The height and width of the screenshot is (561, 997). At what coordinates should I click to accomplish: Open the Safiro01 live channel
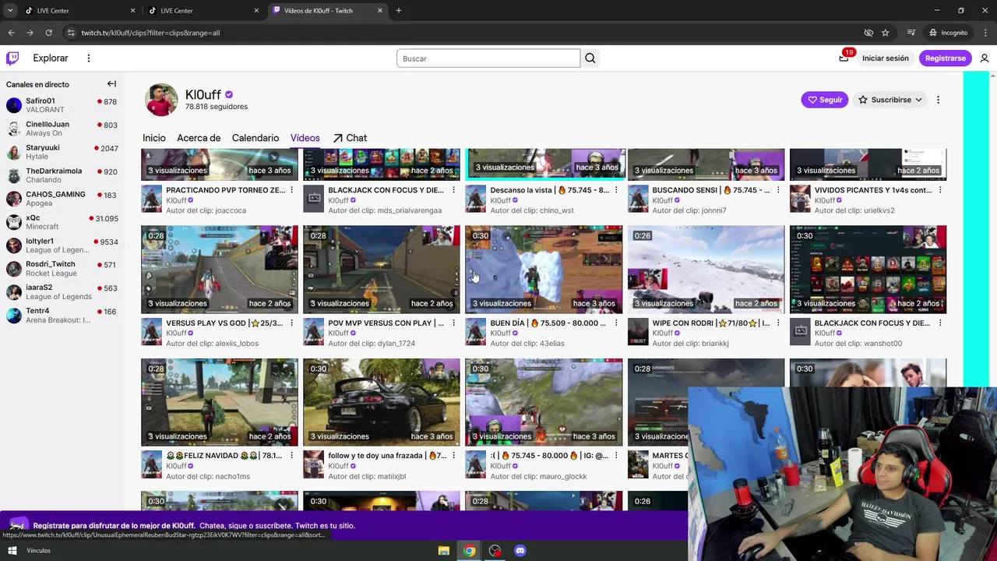[62, 105]
